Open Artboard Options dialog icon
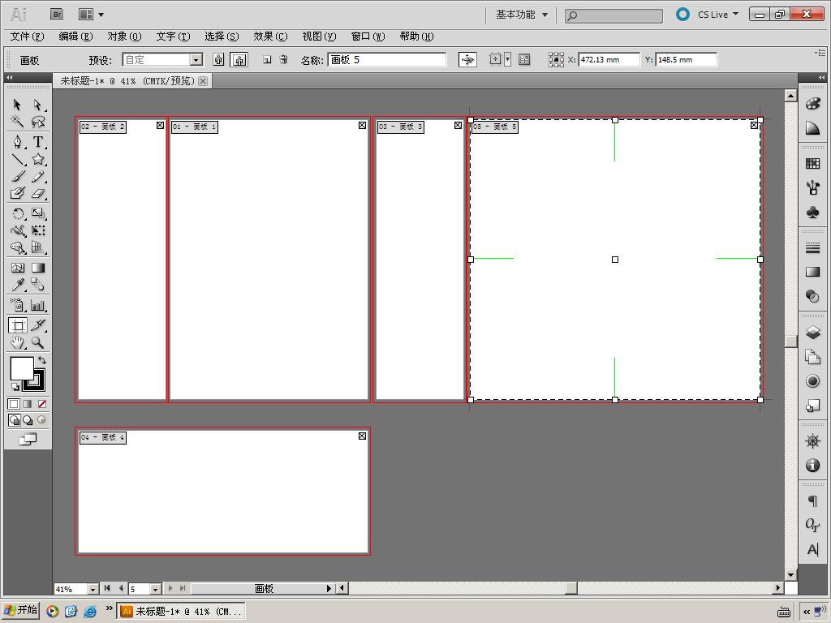The width and height of the screenshot is (831, 623). pos(524,60)
